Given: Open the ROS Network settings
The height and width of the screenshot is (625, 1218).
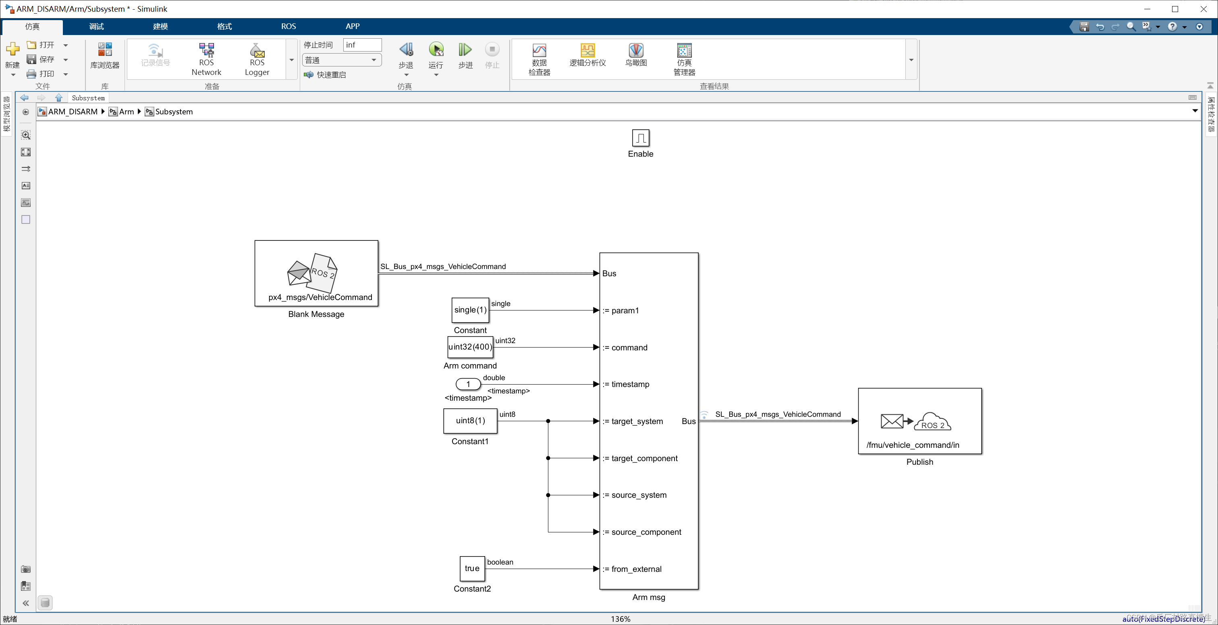Looking at the screenshot, I should [x=206, y=60].
